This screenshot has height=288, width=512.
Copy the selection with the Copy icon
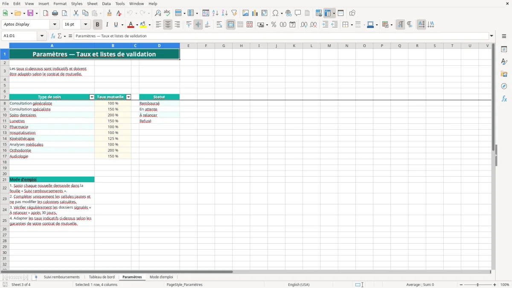pos(85,13)
